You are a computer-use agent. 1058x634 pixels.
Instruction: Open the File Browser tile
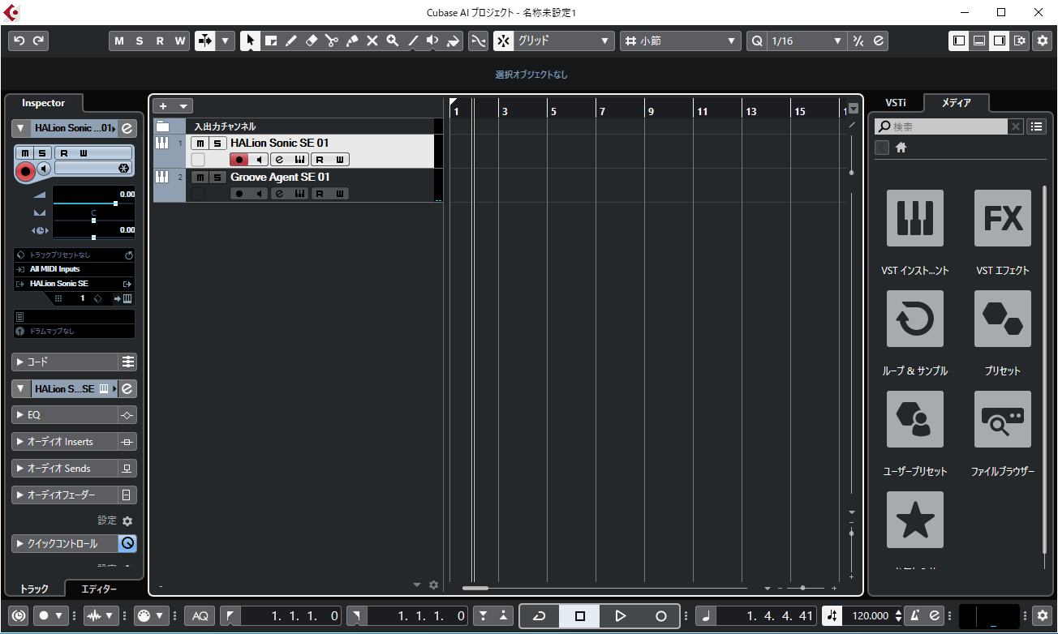[x=1003, y=419]
